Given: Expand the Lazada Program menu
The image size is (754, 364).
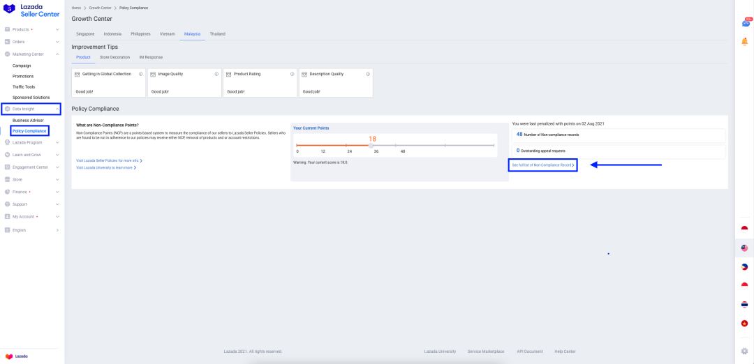Looking at the screenshot, I should coord(31,142).
